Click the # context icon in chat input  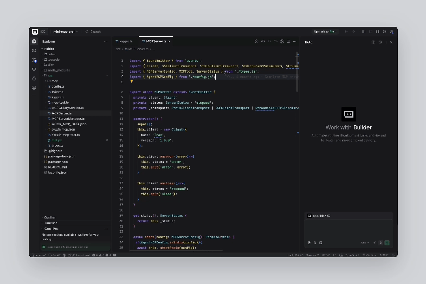pos(315,243)
